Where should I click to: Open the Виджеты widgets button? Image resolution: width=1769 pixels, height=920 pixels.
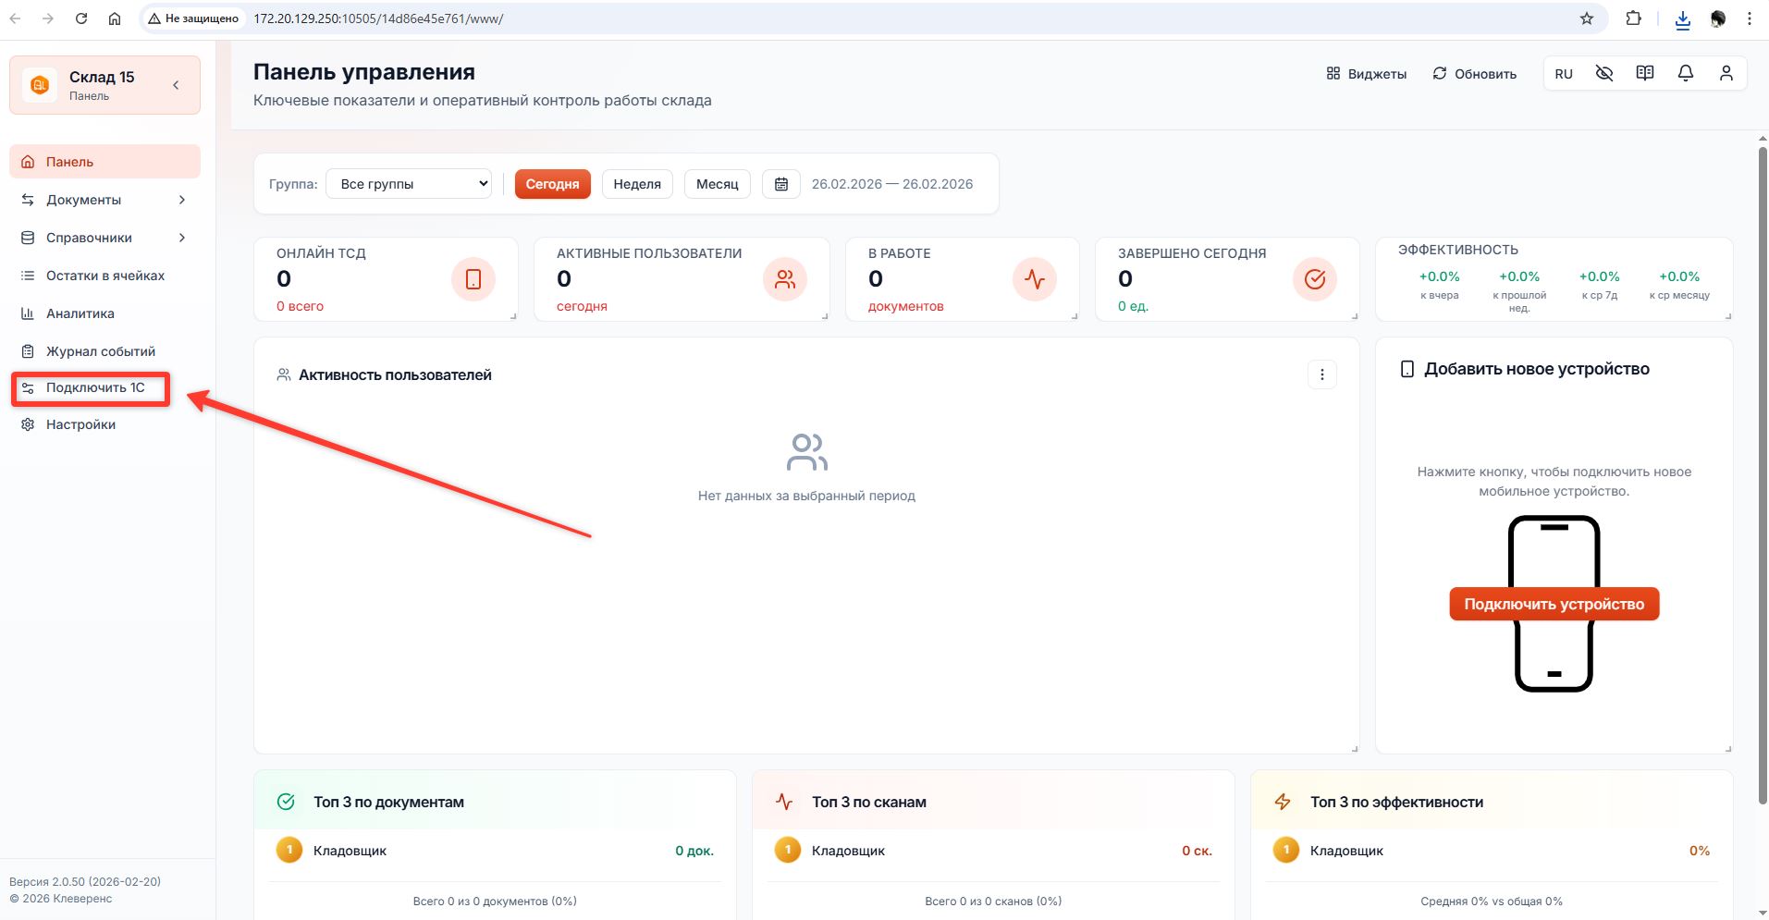(1367, 74)
